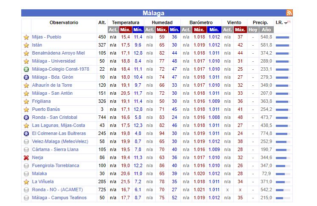Select the altitude value 744
The image size is (317, 206).
(x=102, y=117)
